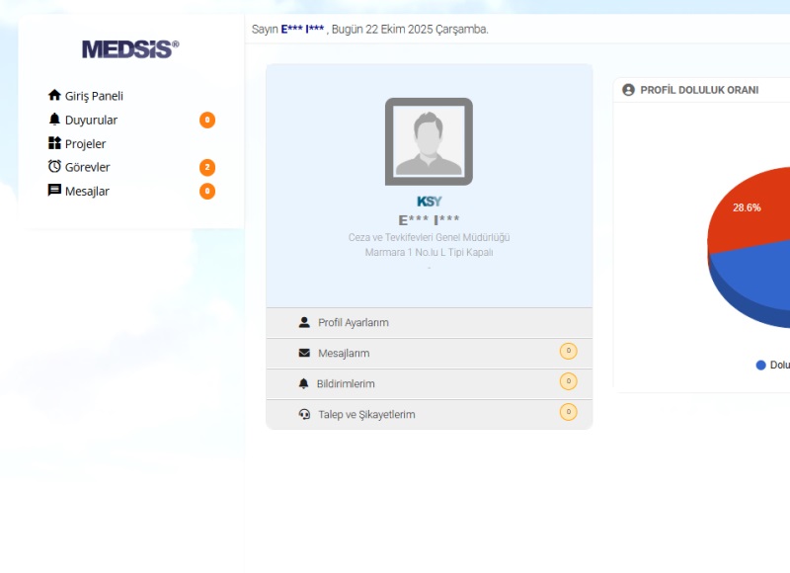This screenshot has width=790, height=573.
Task: Toggle the blue Dolu legend marker
Action: (x=760, y=365)
